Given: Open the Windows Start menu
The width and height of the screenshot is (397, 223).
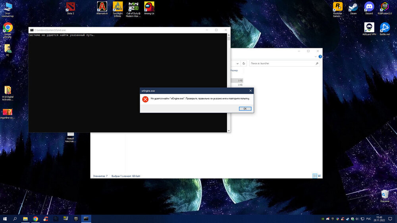Looking at the screenshot, I should pos(5,219).
